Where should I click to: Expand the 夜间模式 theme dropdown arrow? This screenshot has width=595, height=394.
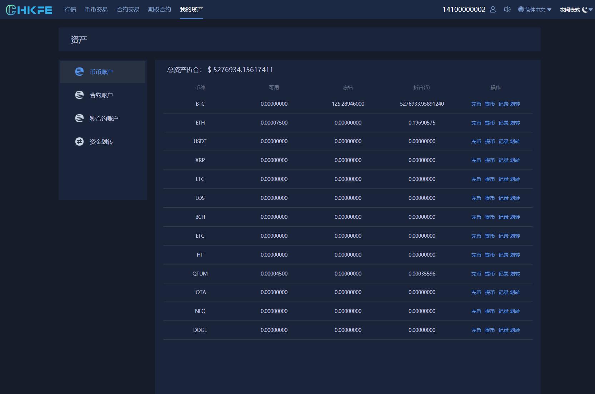click(591, 10)
